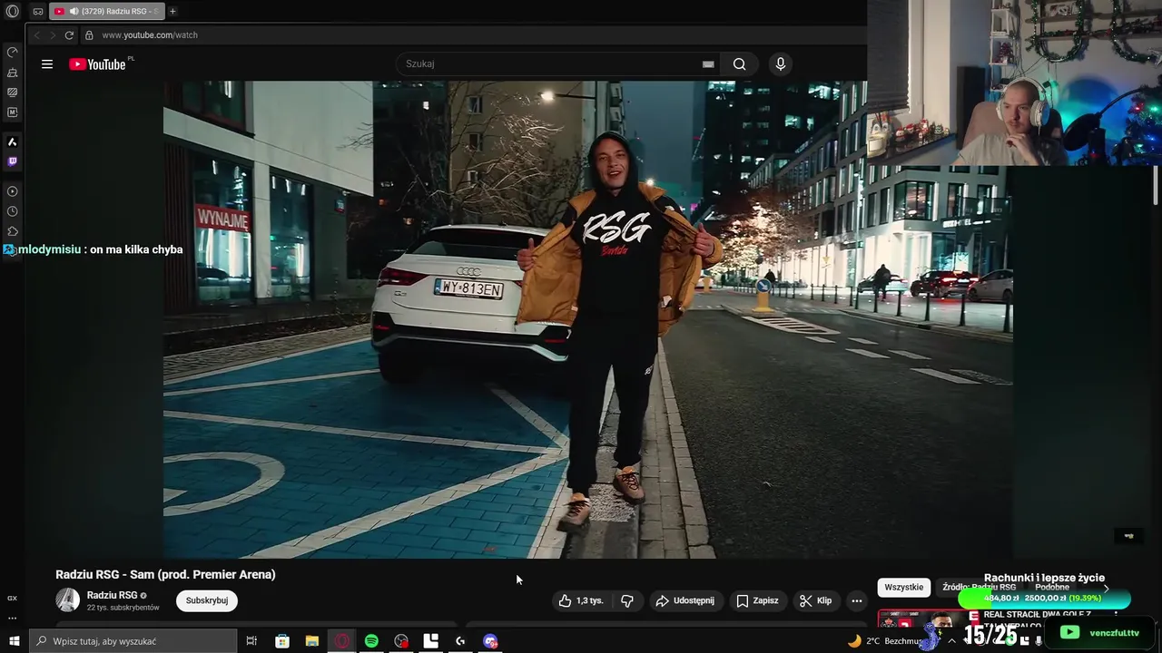The height and width of the screenshot is (653, 1162).
Task: Open Aria AI in the sidebar
Action: 13,142
